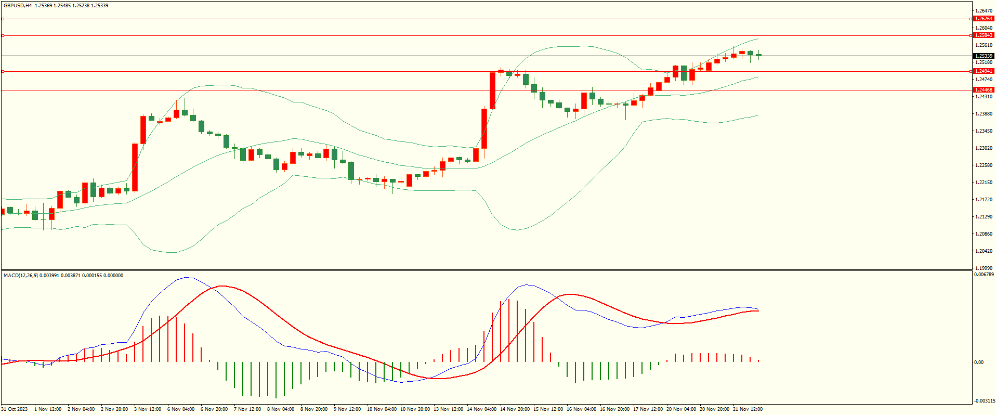Click the 14 Nov 04:00 time label
Image resolution: width=996 pixels, height=415 pixels.
point(481,409)
